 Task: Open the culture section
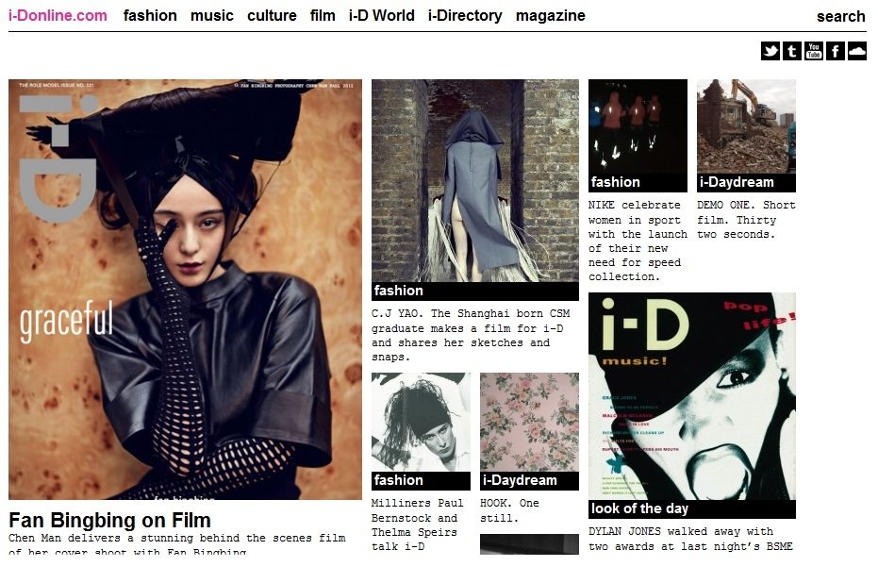pos(272,15)
